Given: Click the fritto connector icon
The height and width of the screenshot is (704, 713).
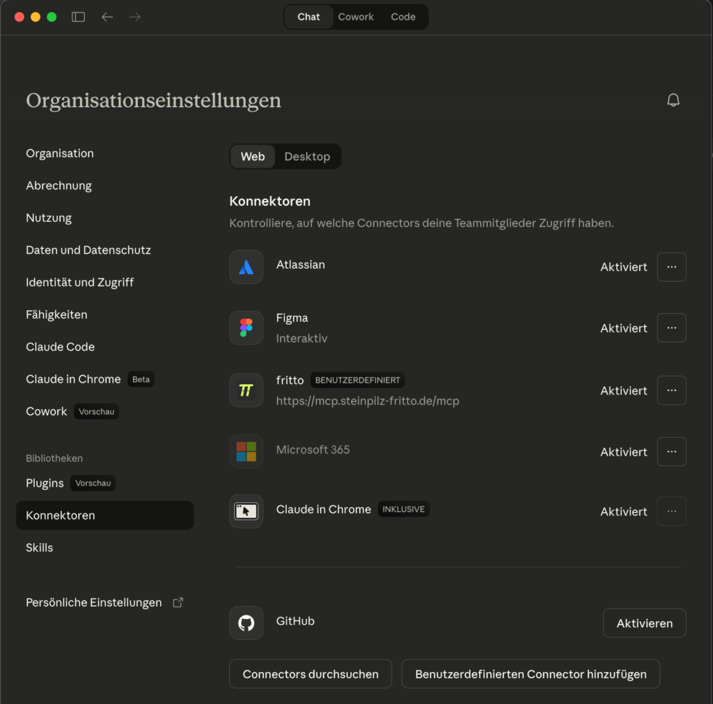Looking at the screenshot, I should (246, 390).
